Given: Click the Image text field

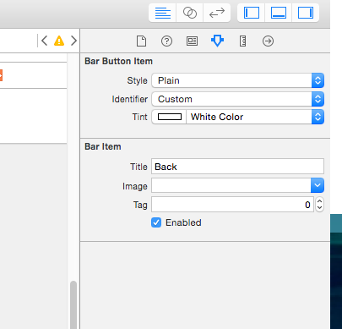Looking at the screenshot, I should [231, 185].
